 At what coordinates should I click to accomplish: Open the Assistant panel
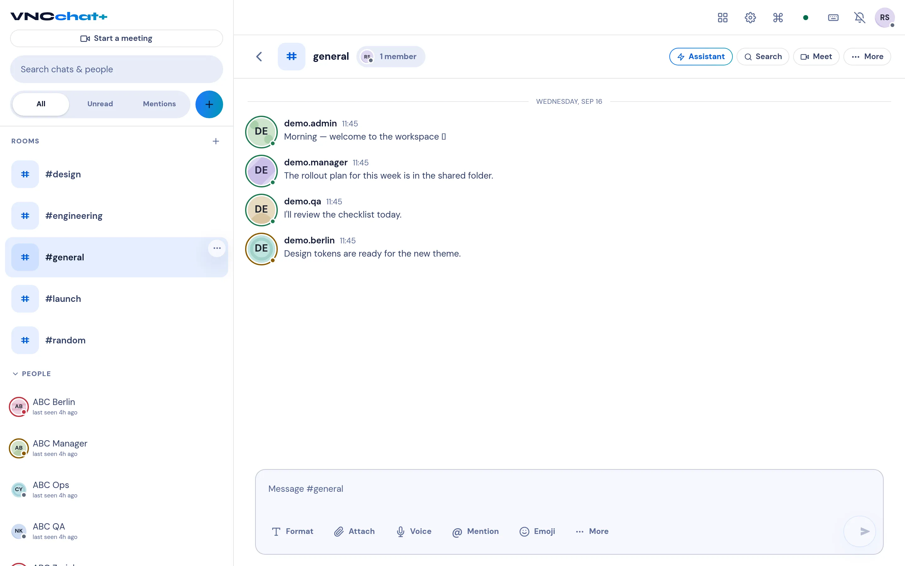[701, 57]
